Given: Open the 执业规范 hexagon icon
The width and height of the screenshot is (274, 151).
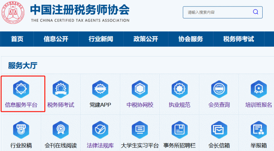Looking at the screenshot, I should [179, 89].
